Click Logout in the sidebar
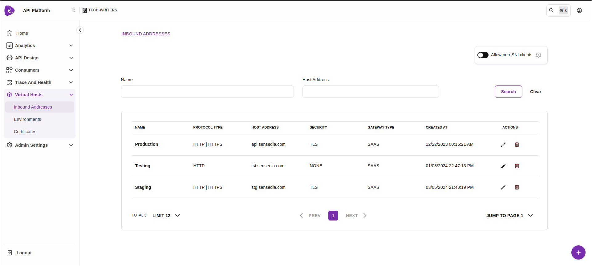Screen dimensions: 592x266 24,253
